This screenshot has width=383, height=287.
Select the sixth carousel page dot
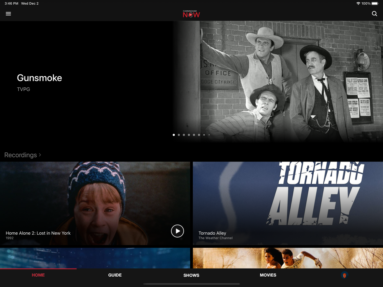[199, 135]
